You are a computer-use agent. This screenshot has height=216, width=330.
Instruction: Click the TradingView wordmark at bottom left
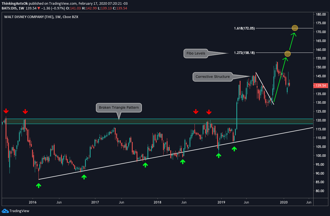click(19, 211)
